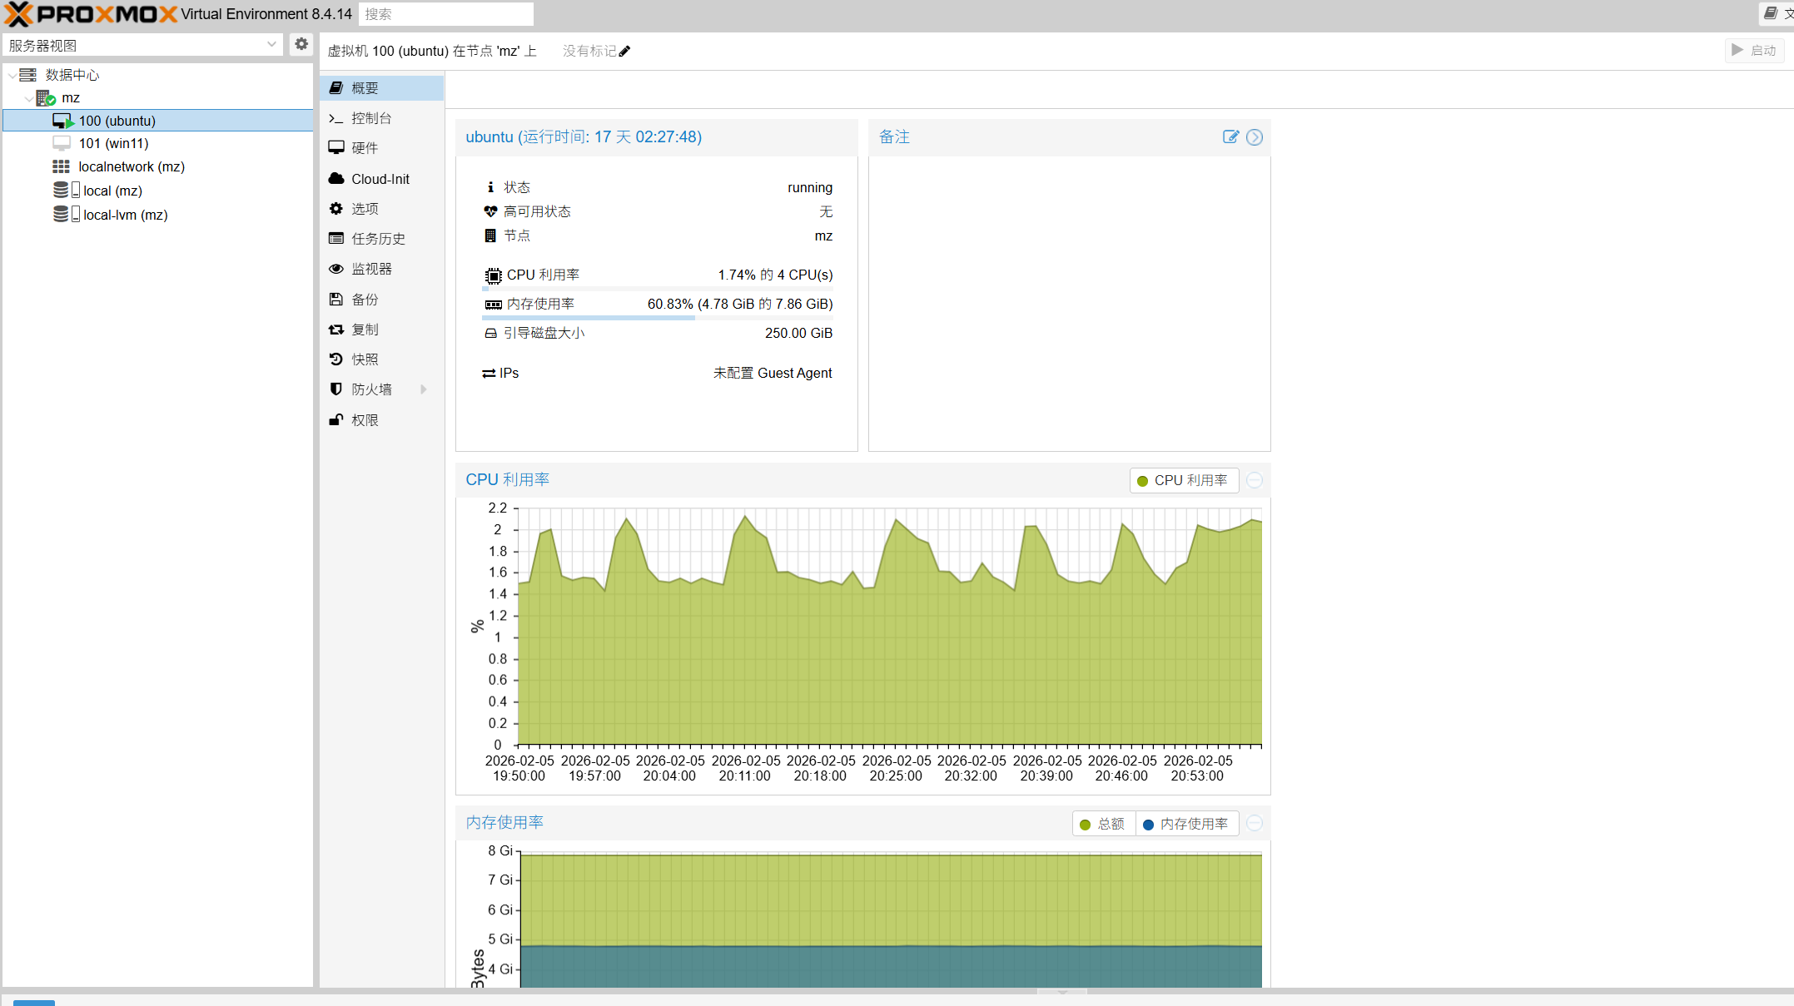The image size is (1794, 1006).
Task: Toggle the 内存使用率 legend series
Action: [x=1186, y=824]
